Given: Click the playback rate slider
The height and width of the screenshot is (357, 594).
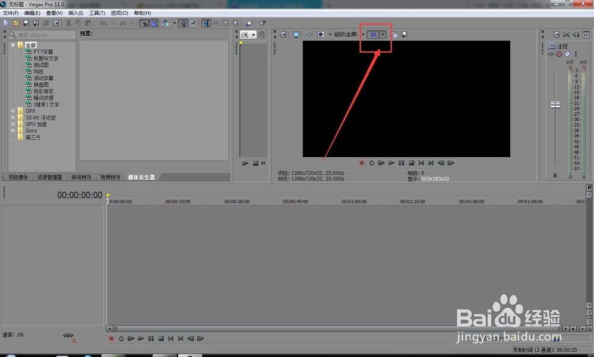Looking at the screenshot, I should (68, 335).
